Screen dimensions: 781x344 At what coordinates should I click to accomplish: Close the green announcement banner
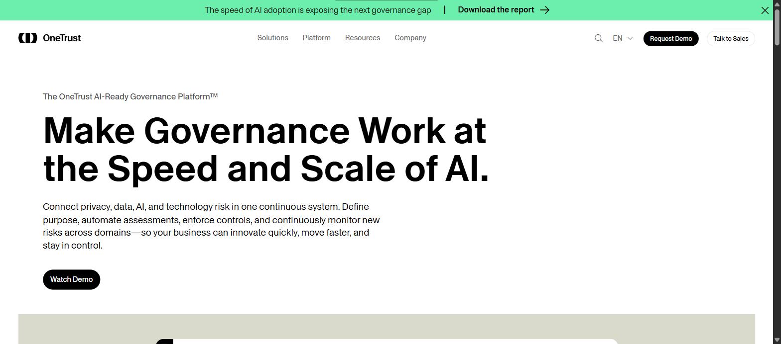pyautogui.click(x=765, y=10)
